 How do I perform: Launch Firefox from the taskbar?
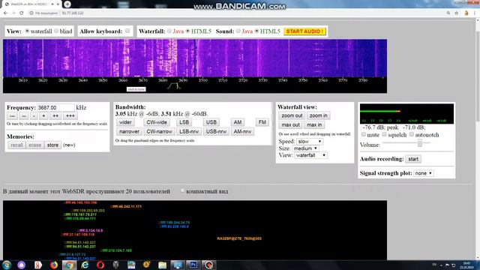(53, 265)
